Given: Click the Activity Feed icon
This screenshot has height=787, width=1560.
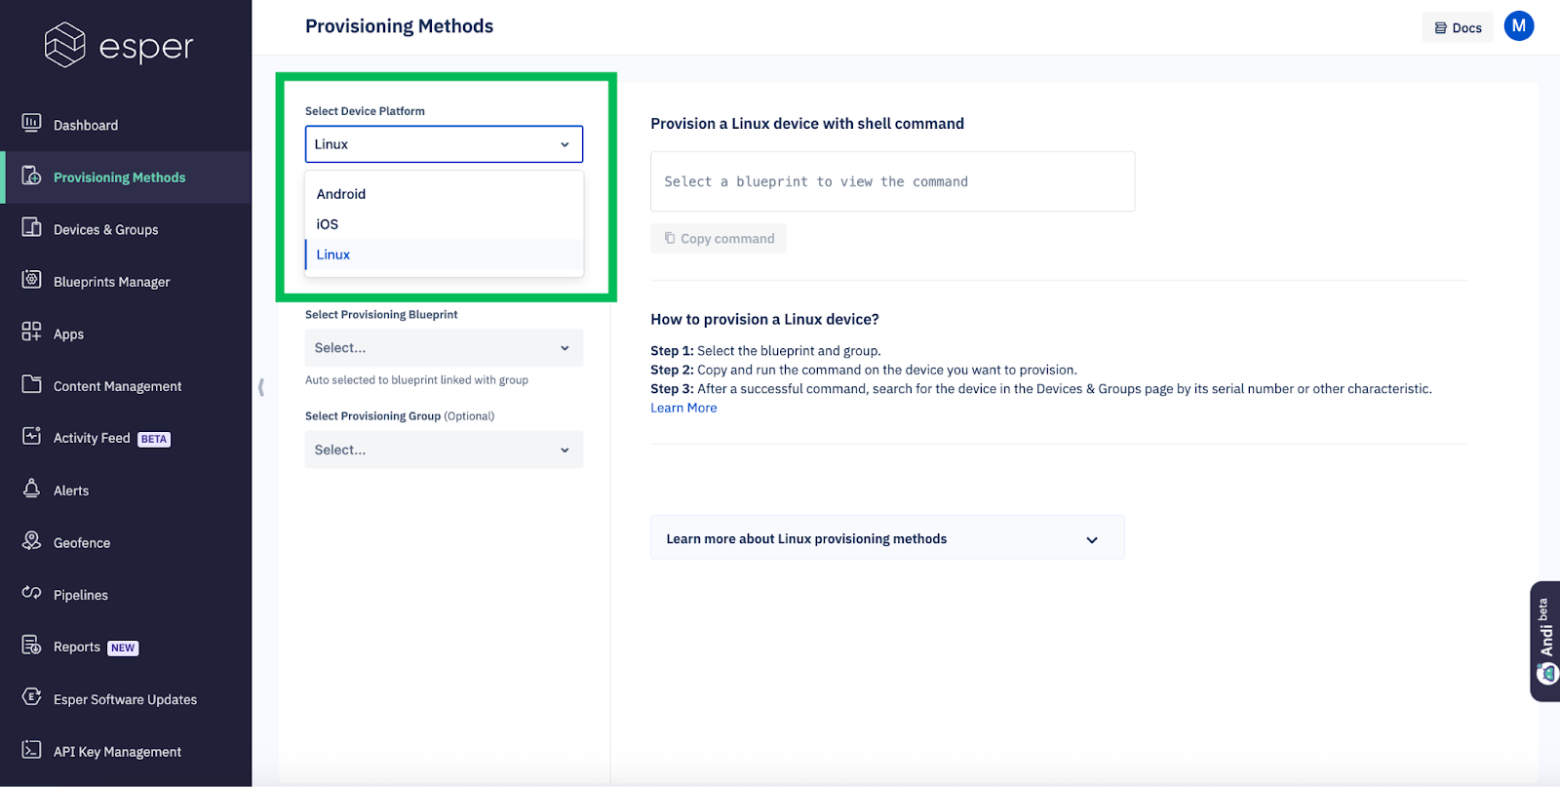Looking at the screenshot, I should click(31, 436).
